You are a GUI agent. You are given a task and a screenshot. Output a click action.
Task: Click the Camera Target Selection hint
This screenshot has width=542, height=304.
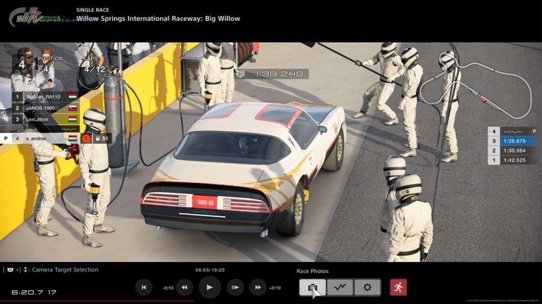(x=50, y=270)
